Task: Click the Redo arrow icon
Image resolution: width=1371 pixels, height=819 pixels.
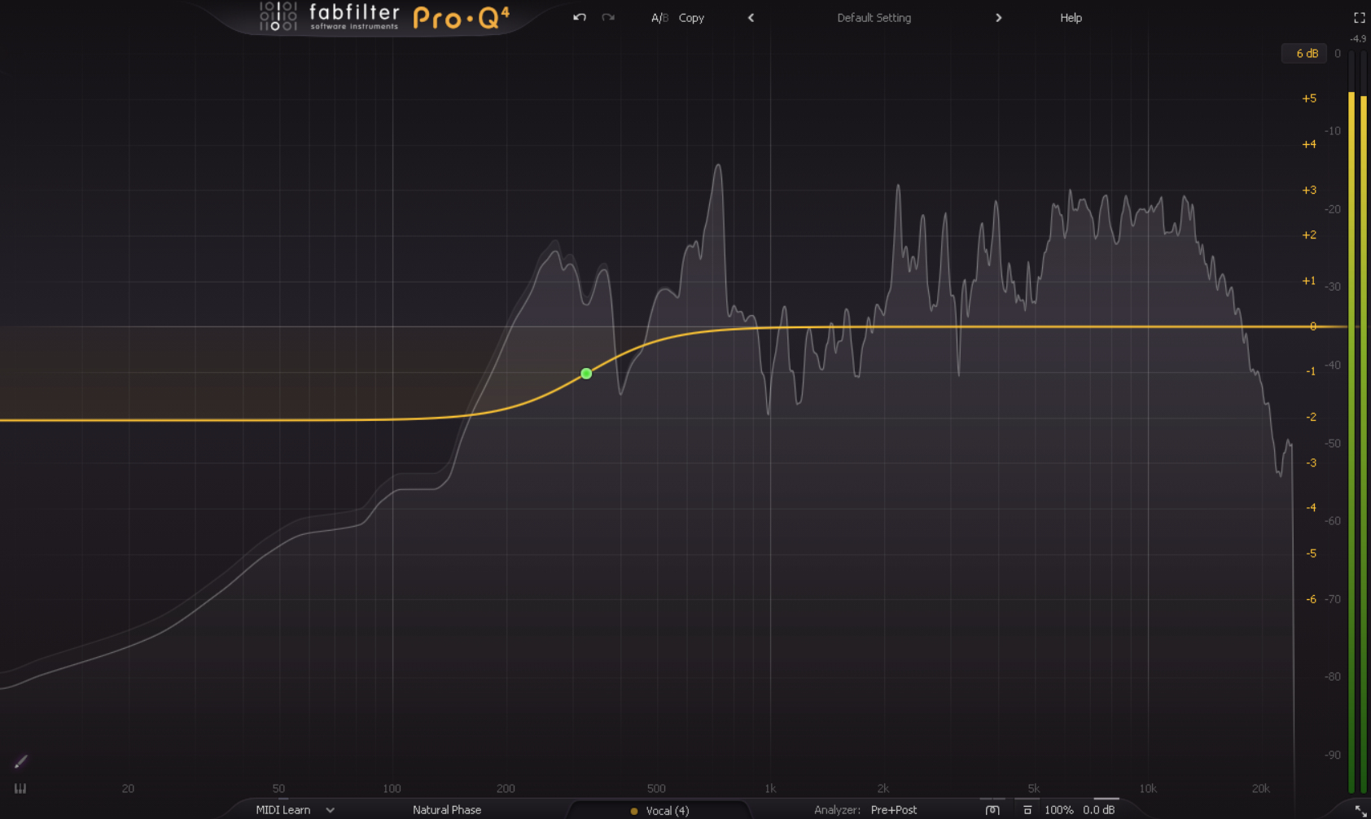Action: tap(608, 17)
